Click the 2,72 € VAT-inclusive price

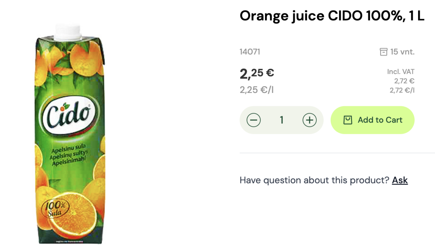pyautogui.click(x=404, y=81)
